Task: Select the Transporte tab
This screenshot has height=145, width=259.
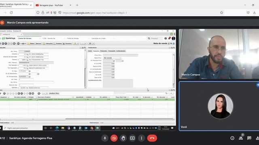Action: pos(112,51)
